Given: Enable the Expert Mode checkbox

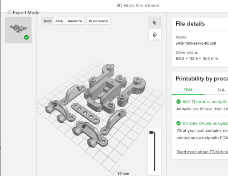Looking at the screenshot, I should pos(9,12).
